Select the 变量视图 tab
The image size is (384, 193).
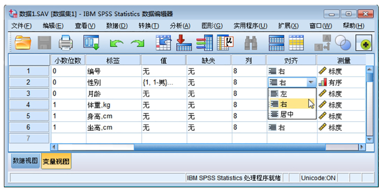pos(56,162)
